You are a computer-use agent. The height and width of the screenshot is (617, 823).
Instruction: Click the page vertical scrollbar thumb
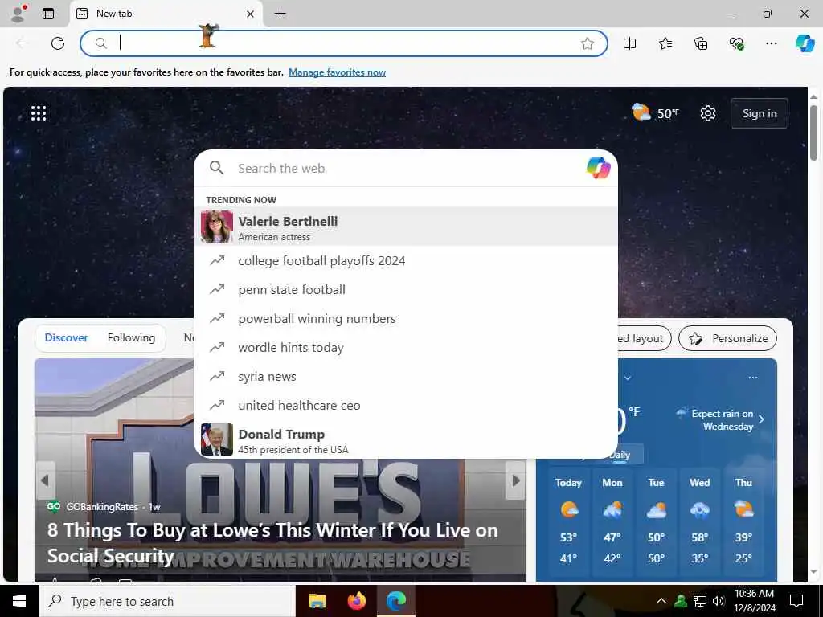pyautogui.click(x=813, y=133)
